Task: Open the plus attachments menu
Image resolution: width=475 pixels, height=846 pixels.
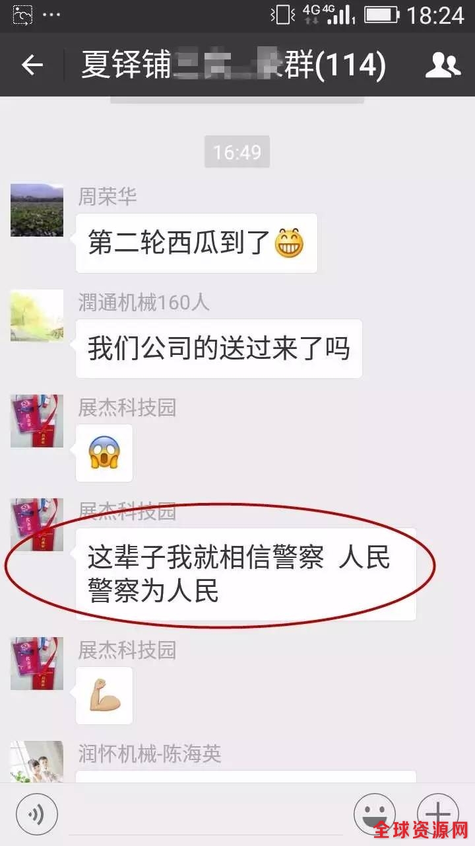Action: click(437, 813)
